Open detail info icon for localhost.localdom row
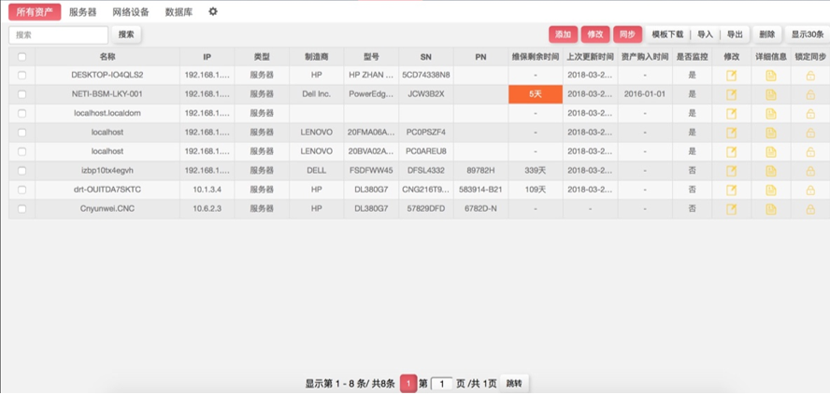 pyautogui.click(x=771, y=113)
